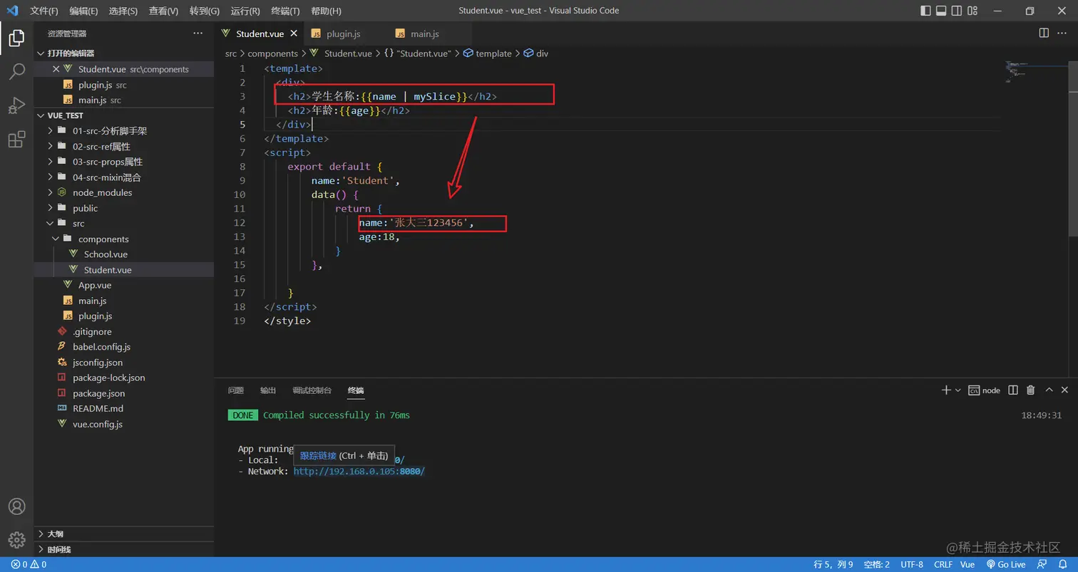Close the terminal panel
This screenshot has width=1078, height=572.
(1065, 390)
